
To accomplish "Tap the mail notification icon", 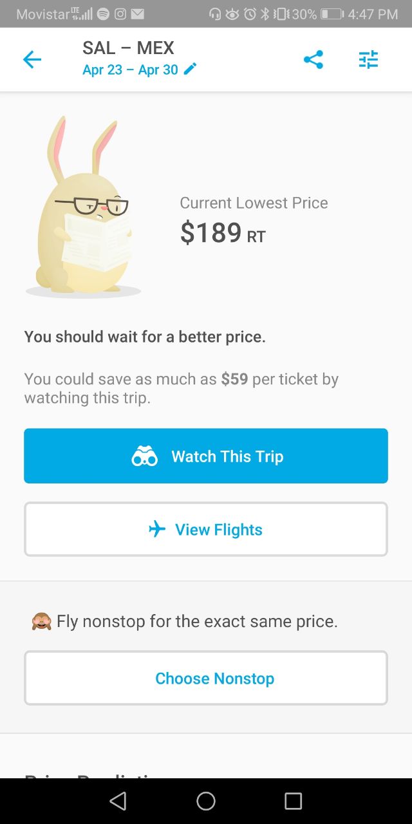I will point(136,14).
